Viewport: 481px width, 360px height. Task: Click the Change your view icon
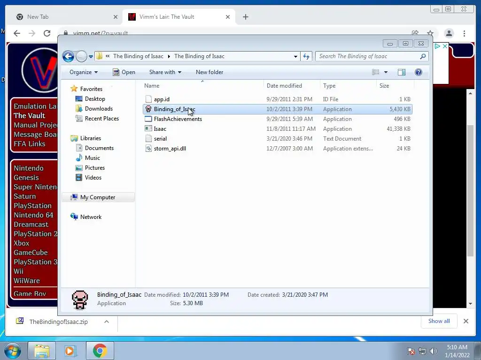click(x=376, y=72)
